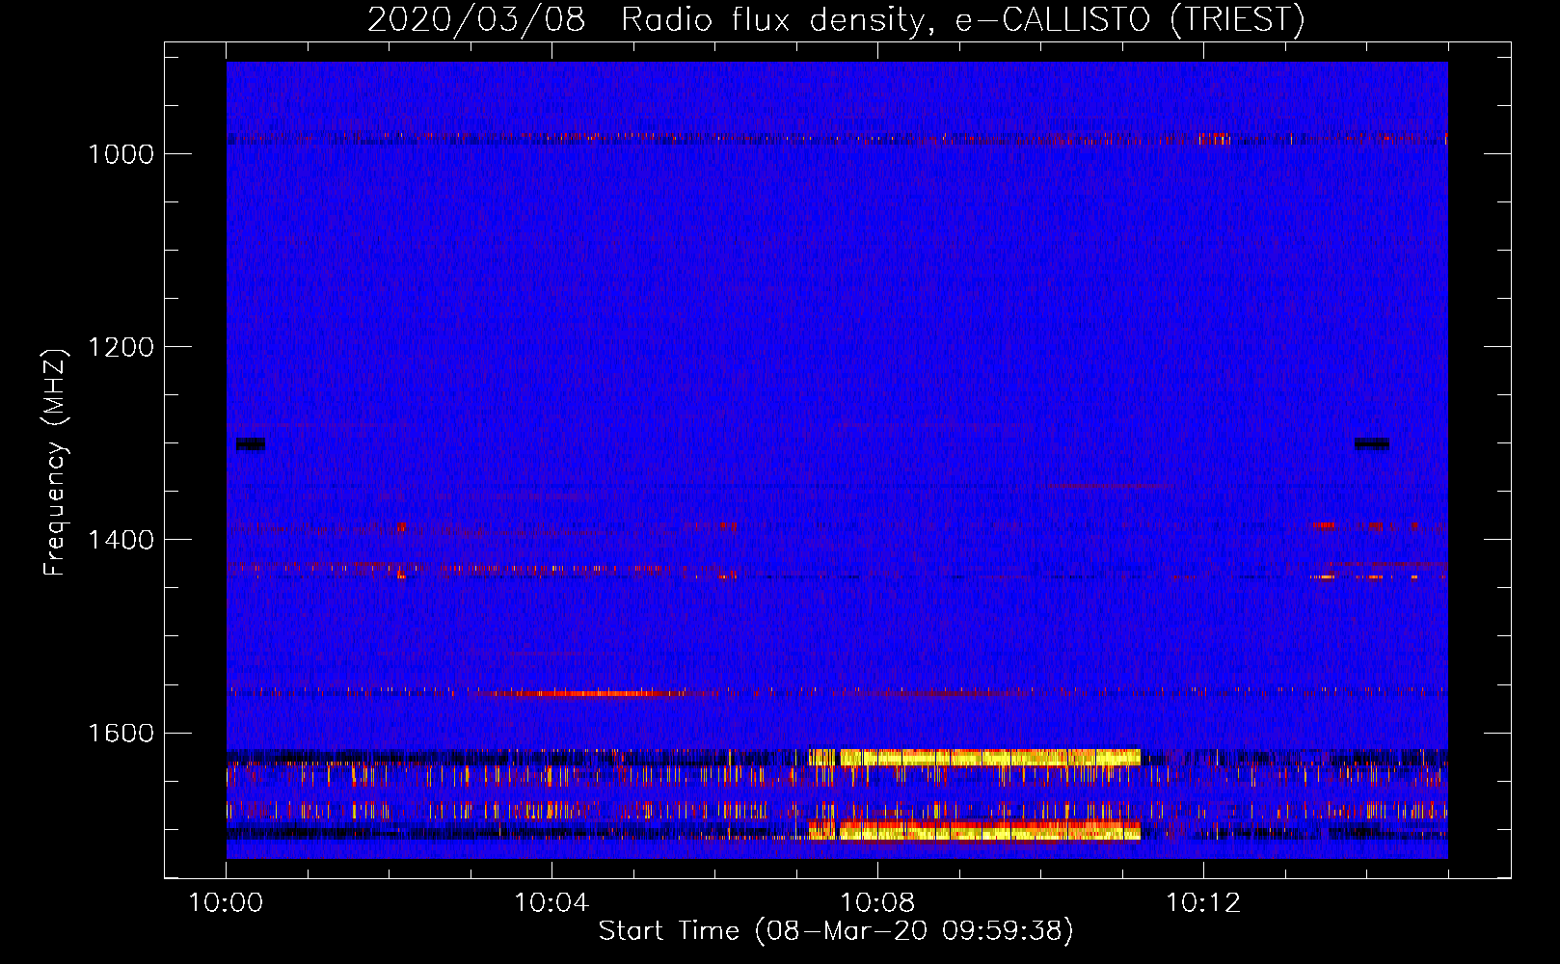Click the 10:00 time tick label

coord(227,903)
